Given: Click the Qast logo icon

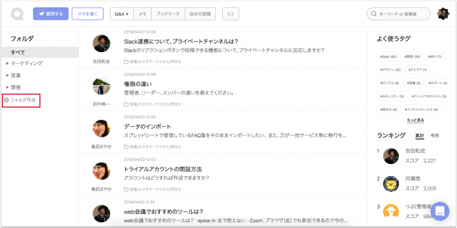Looking at the screenshot, I should (17, 14).
